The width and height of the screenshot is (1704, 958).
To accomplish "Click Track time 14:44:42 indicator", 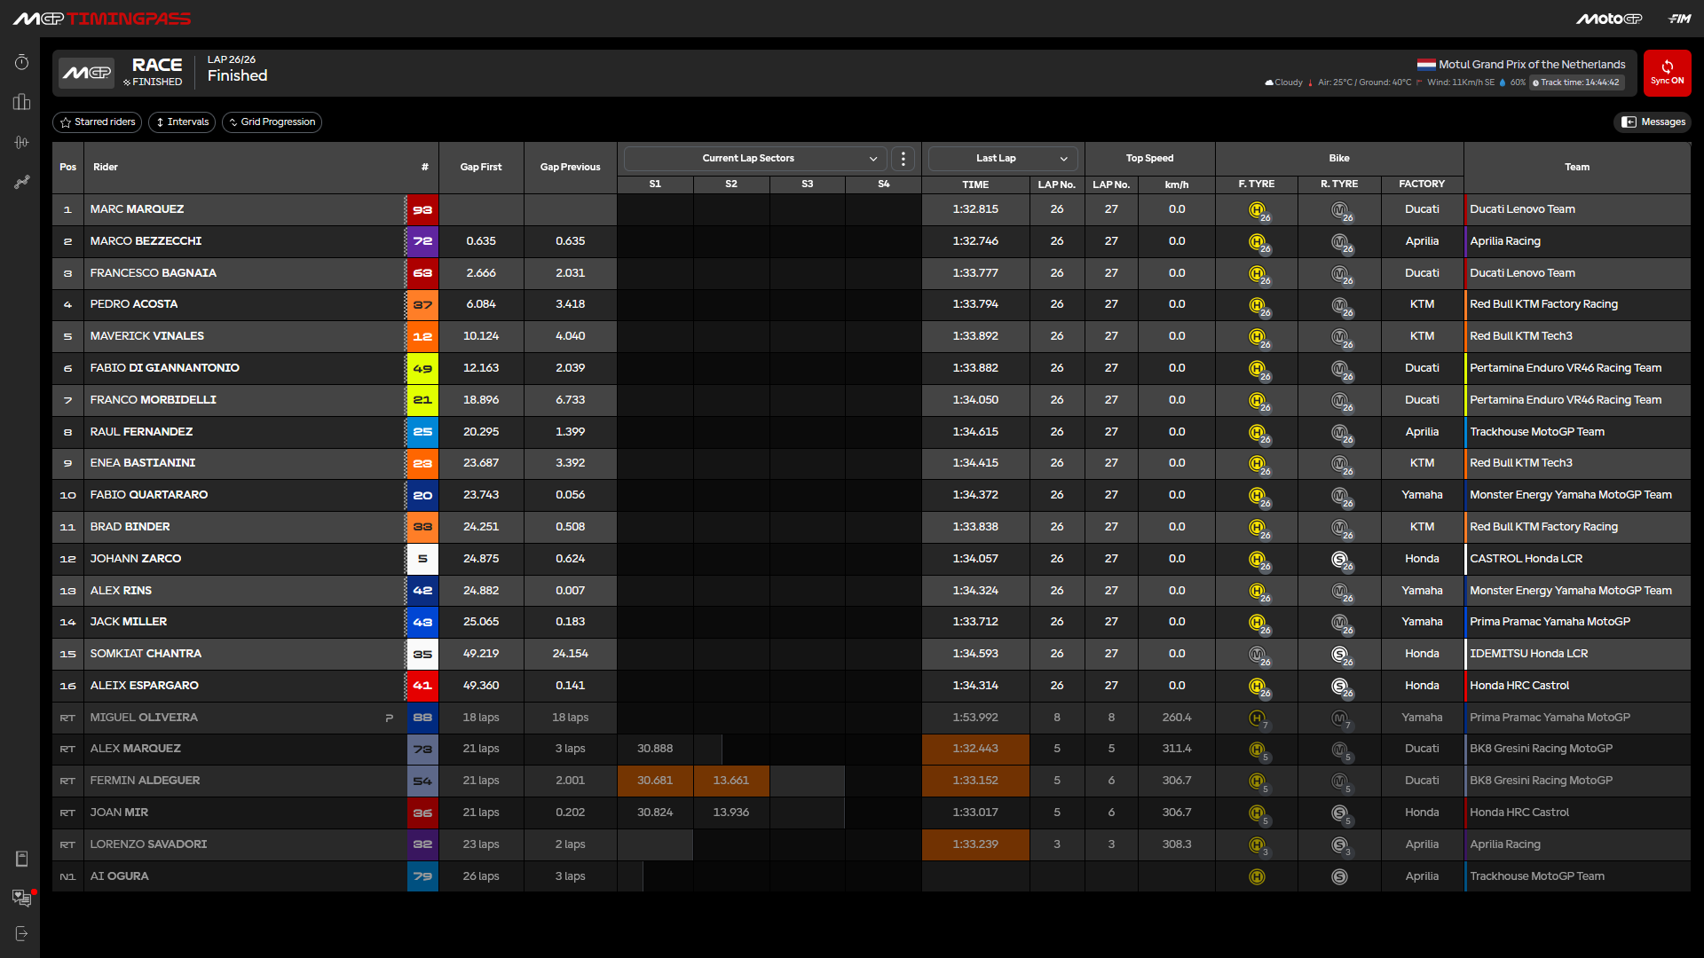I will click(x=1577, y=82).
